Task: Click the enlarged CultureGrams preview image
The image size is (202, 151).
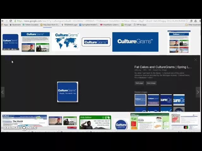Action: click(x=68, y=92)
